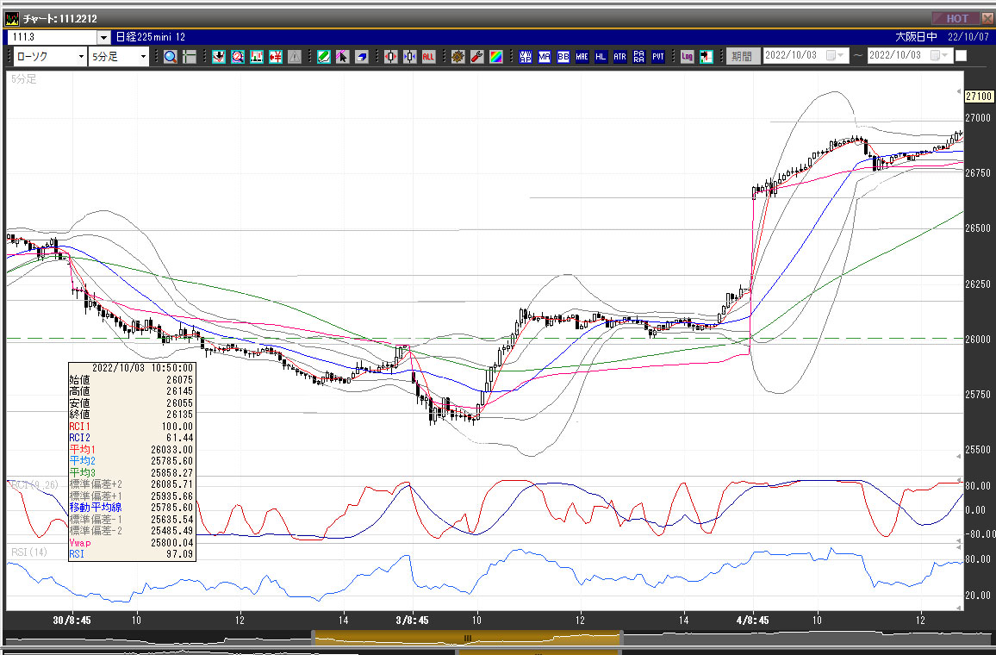Click the 日経225mini 12 symbol name
The image size is (996, 655).
click(150, 37)
